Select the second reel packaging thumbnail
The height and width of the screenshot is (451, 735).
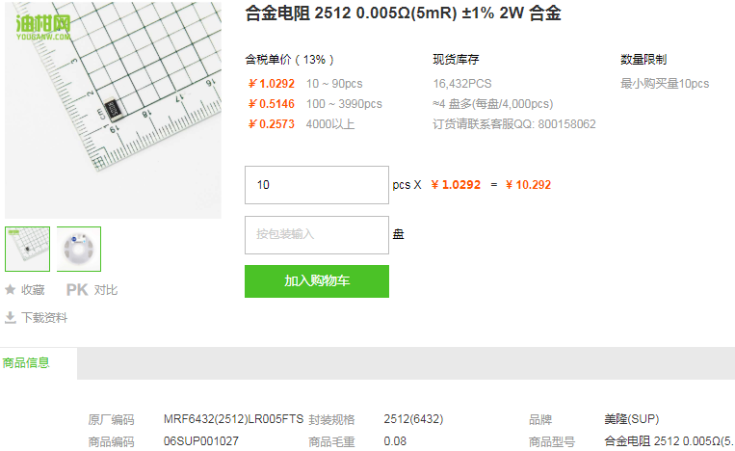pyautogui.click(x=79, y=249)
